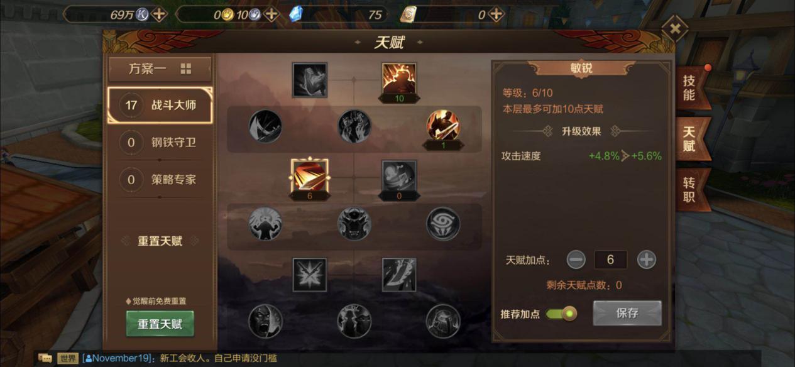Switch to the 技能 side tab
Screen dimensions: 795x367
690,87
